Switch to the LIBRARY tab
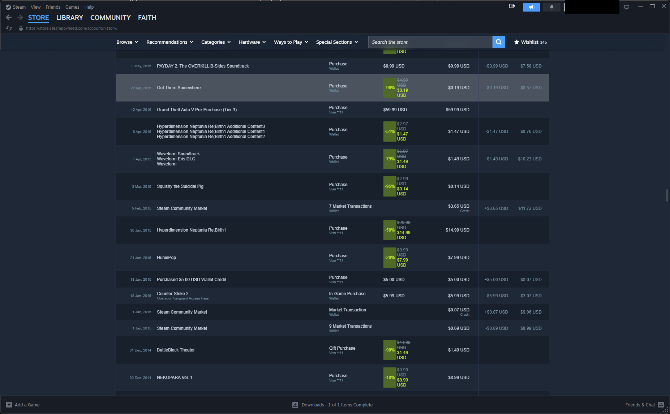Screen dimensions: 670x414 pyautogui.click(x=70, y=18)
